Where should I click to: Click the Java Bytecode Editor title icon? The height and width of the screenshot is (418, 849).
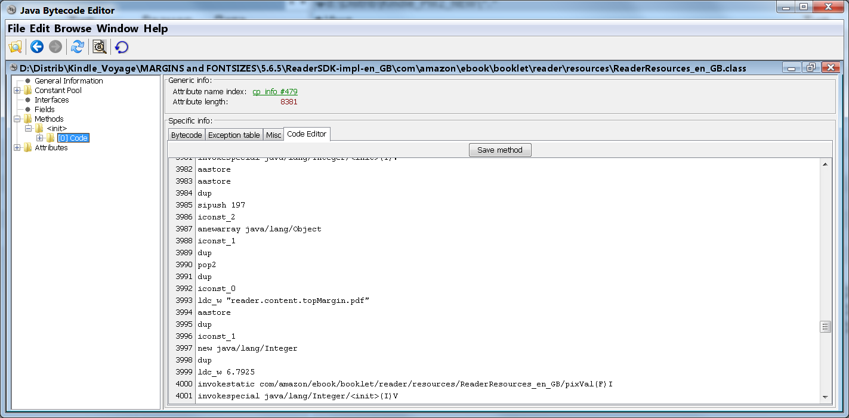pos(11,10)
